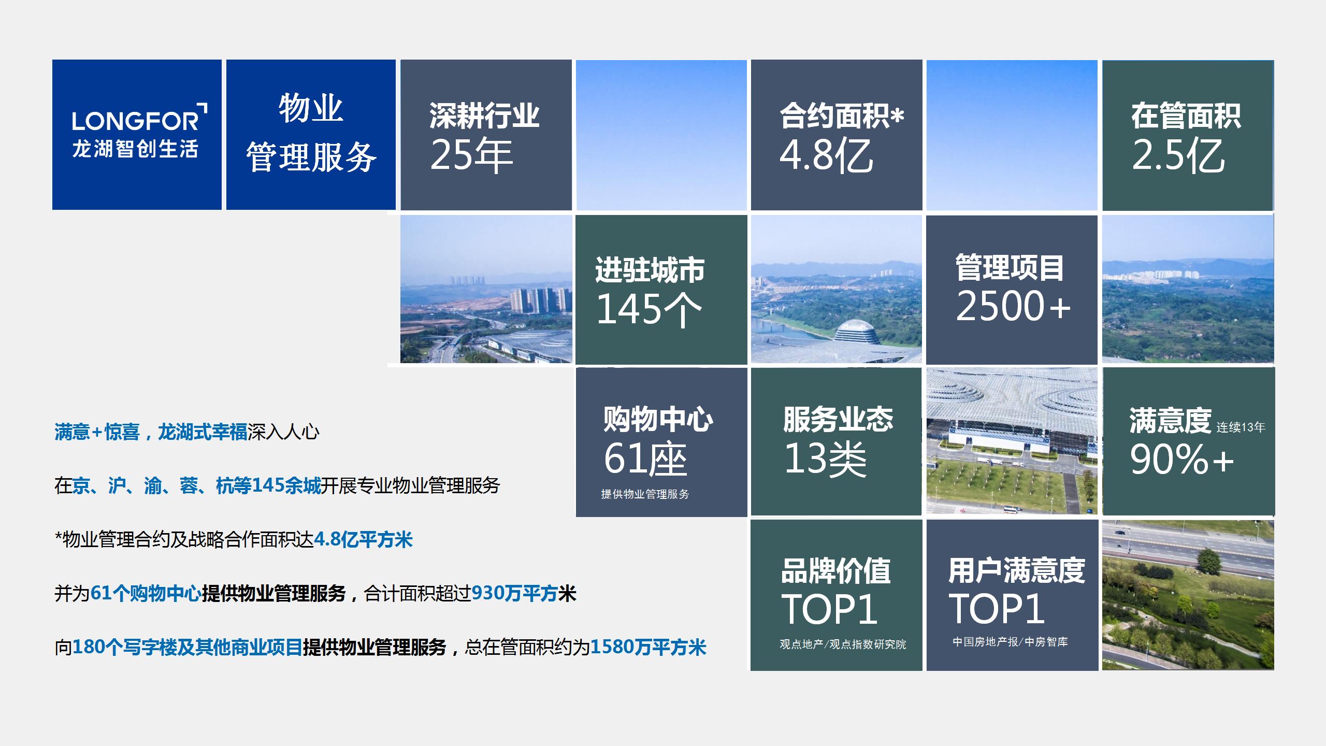The image size is (1326, 746).
Task: Click the green hills landscape photo in 管理项目 row
Action: tap(1188, 289)
